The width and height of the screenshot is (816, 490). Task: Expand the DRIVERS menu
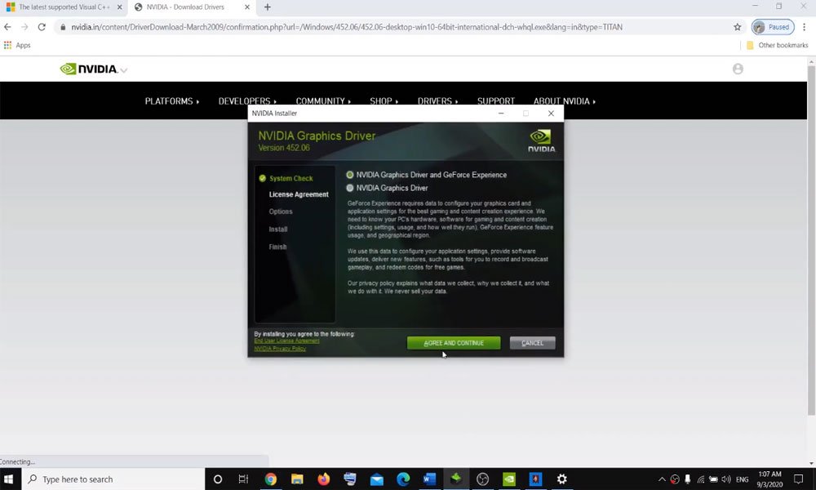point(437,101)
